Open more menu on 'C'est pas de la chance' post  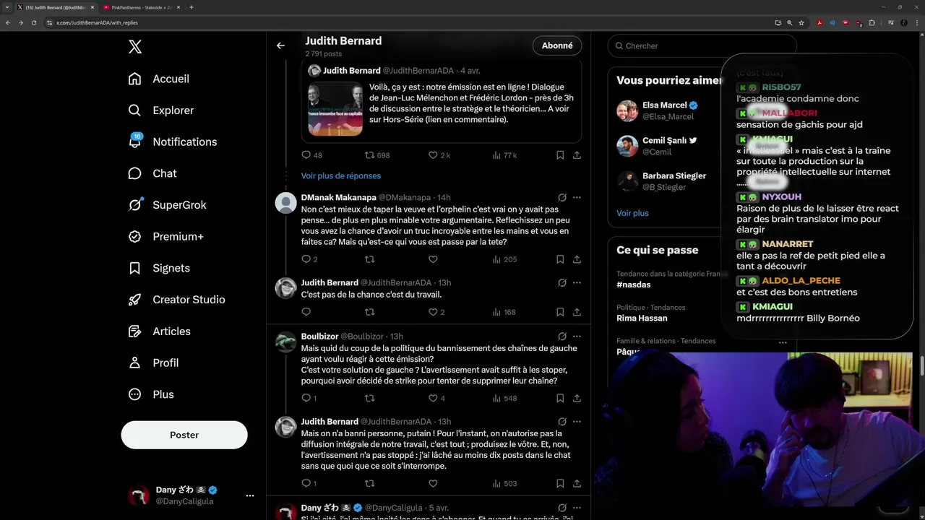577,282
